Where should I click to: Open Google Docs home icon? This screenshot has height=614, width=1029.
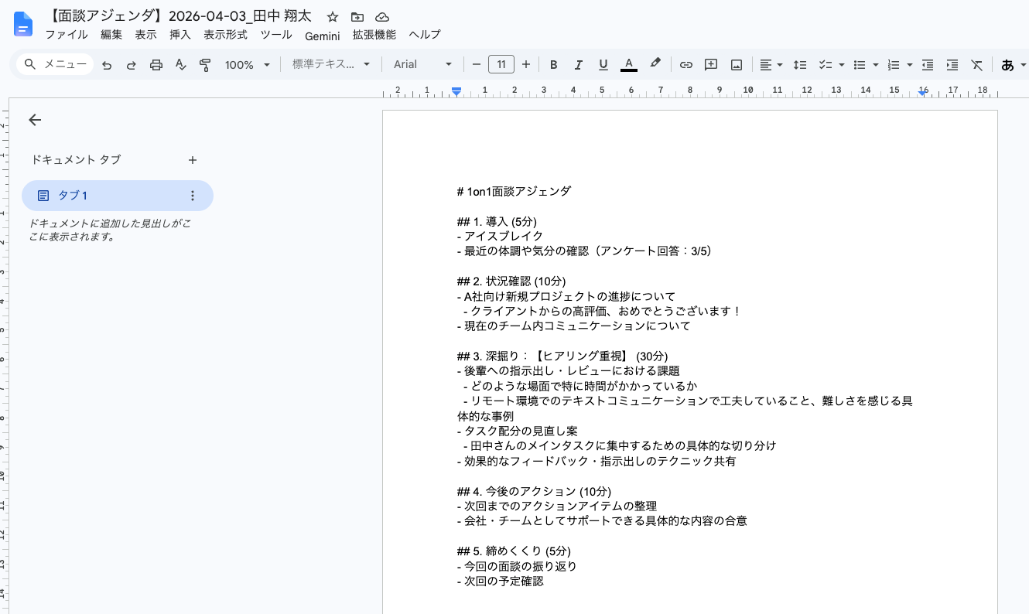(x=23, y=25)
